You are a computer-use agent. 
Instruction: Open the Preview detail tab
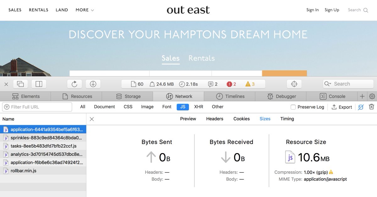[188, 119]
